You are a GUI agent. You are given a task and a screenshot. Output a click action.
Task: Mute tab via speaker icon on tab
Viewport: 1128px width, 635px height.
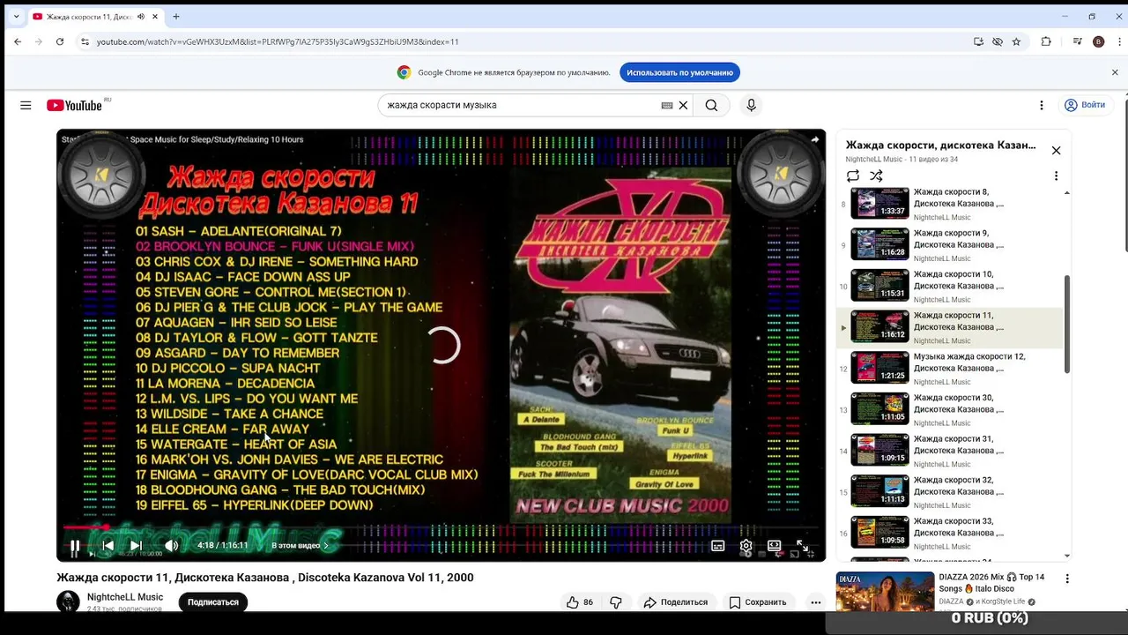141,17
